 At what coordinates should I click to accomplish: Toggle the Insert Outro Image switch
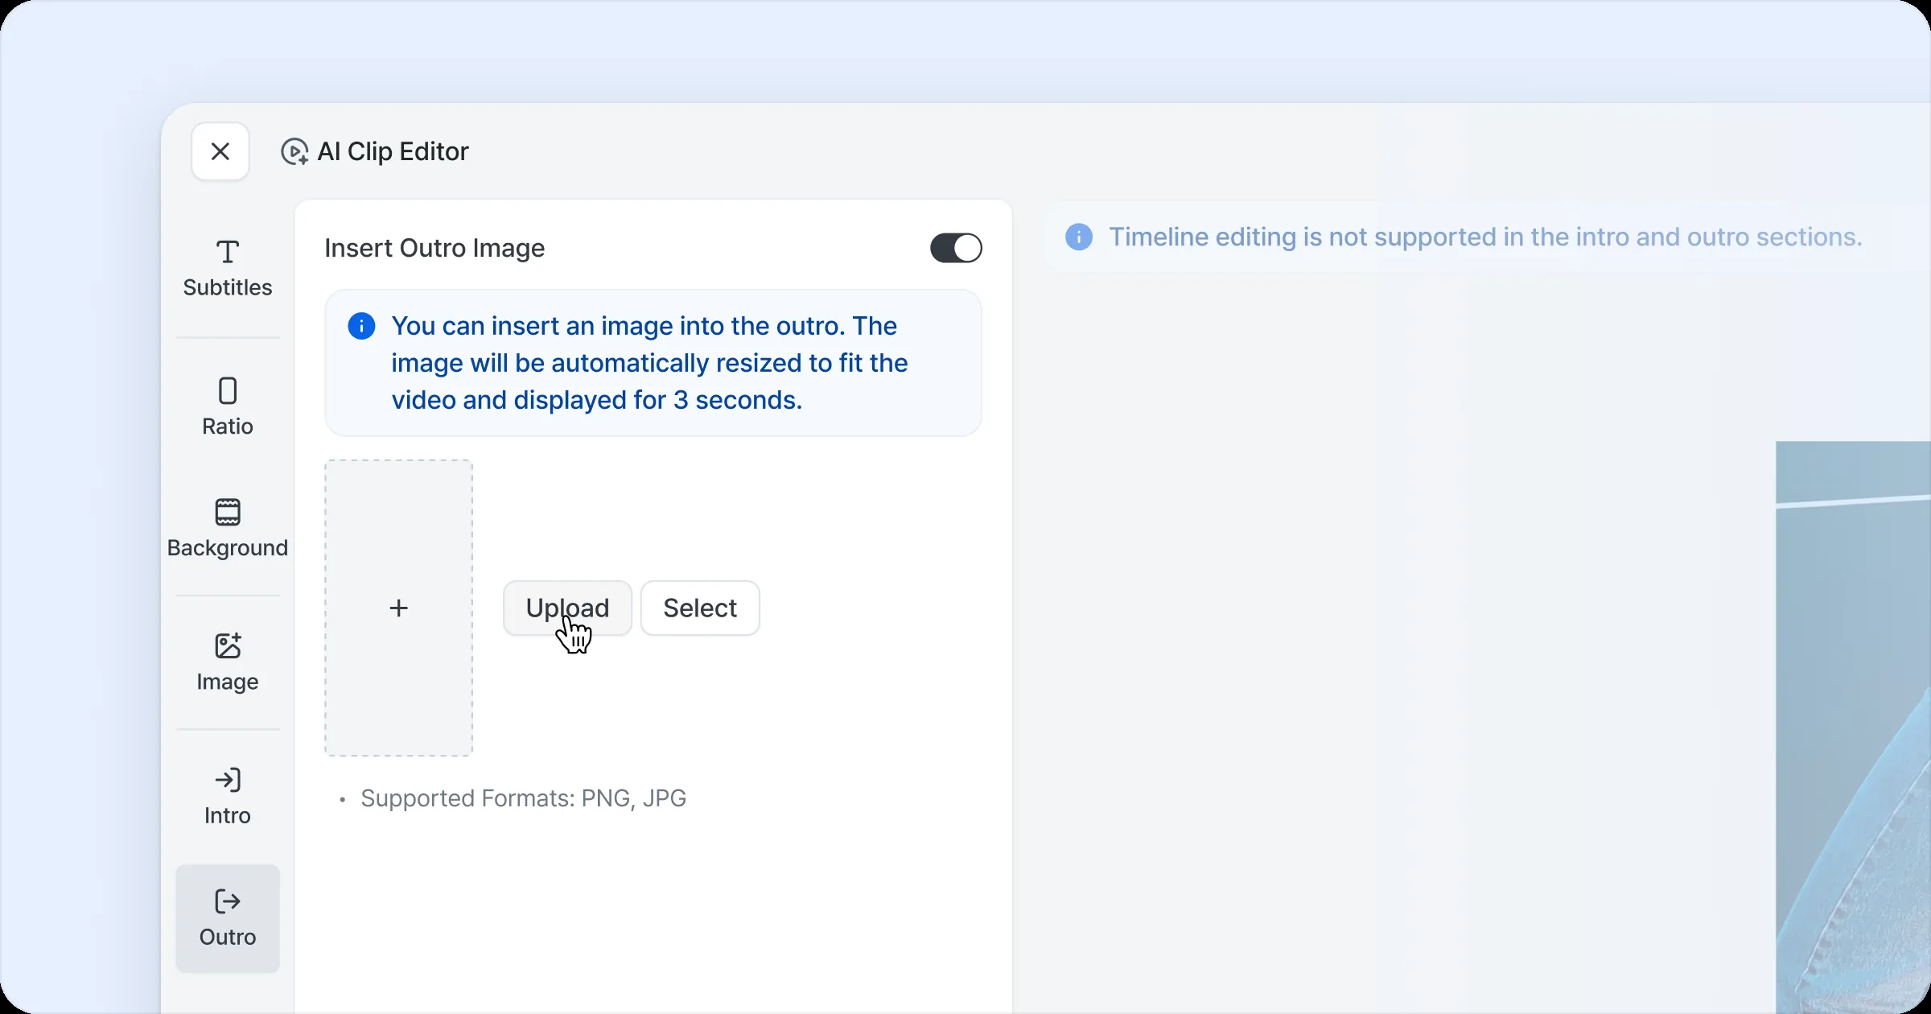(956, 248)
